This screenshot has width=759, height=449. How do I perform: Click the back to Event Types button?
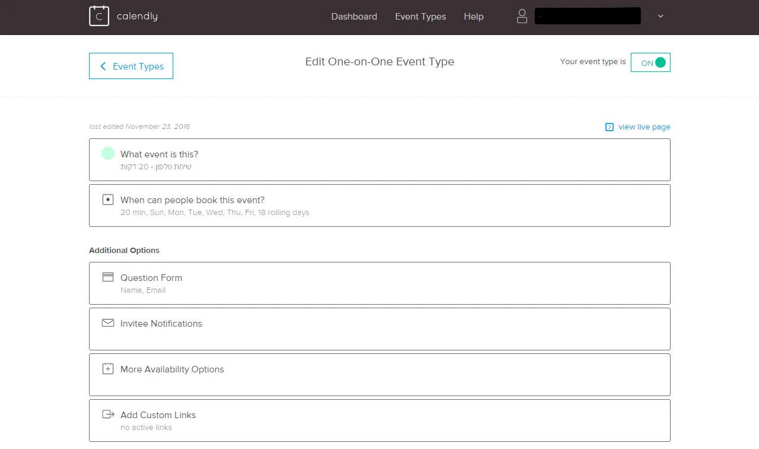pos(131,66)
